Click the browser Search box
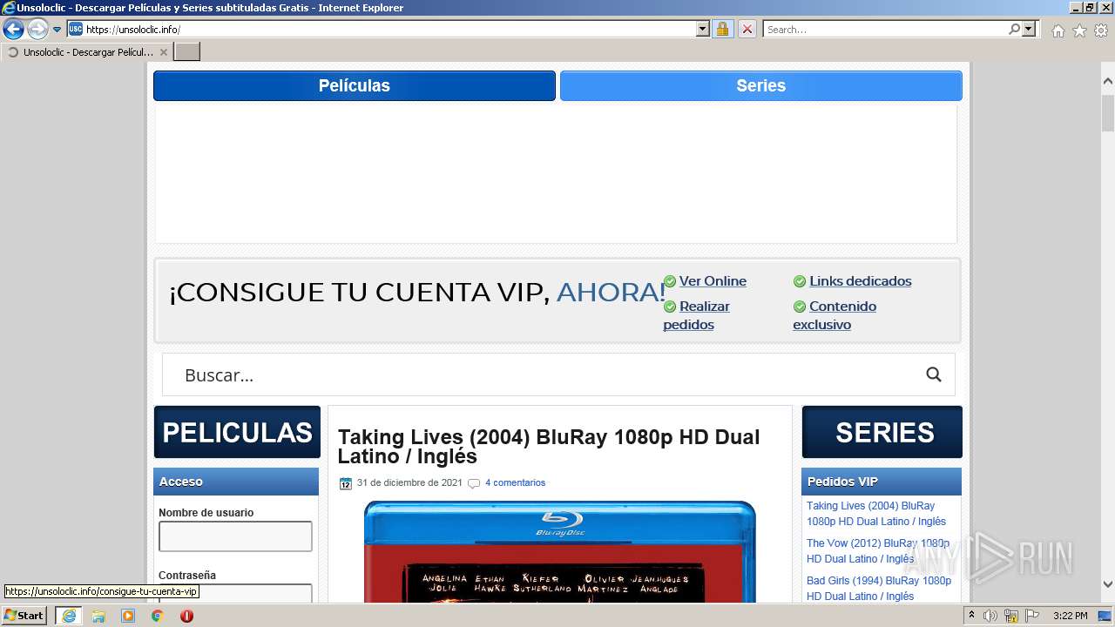1115x627 pixels. point(884,29)
